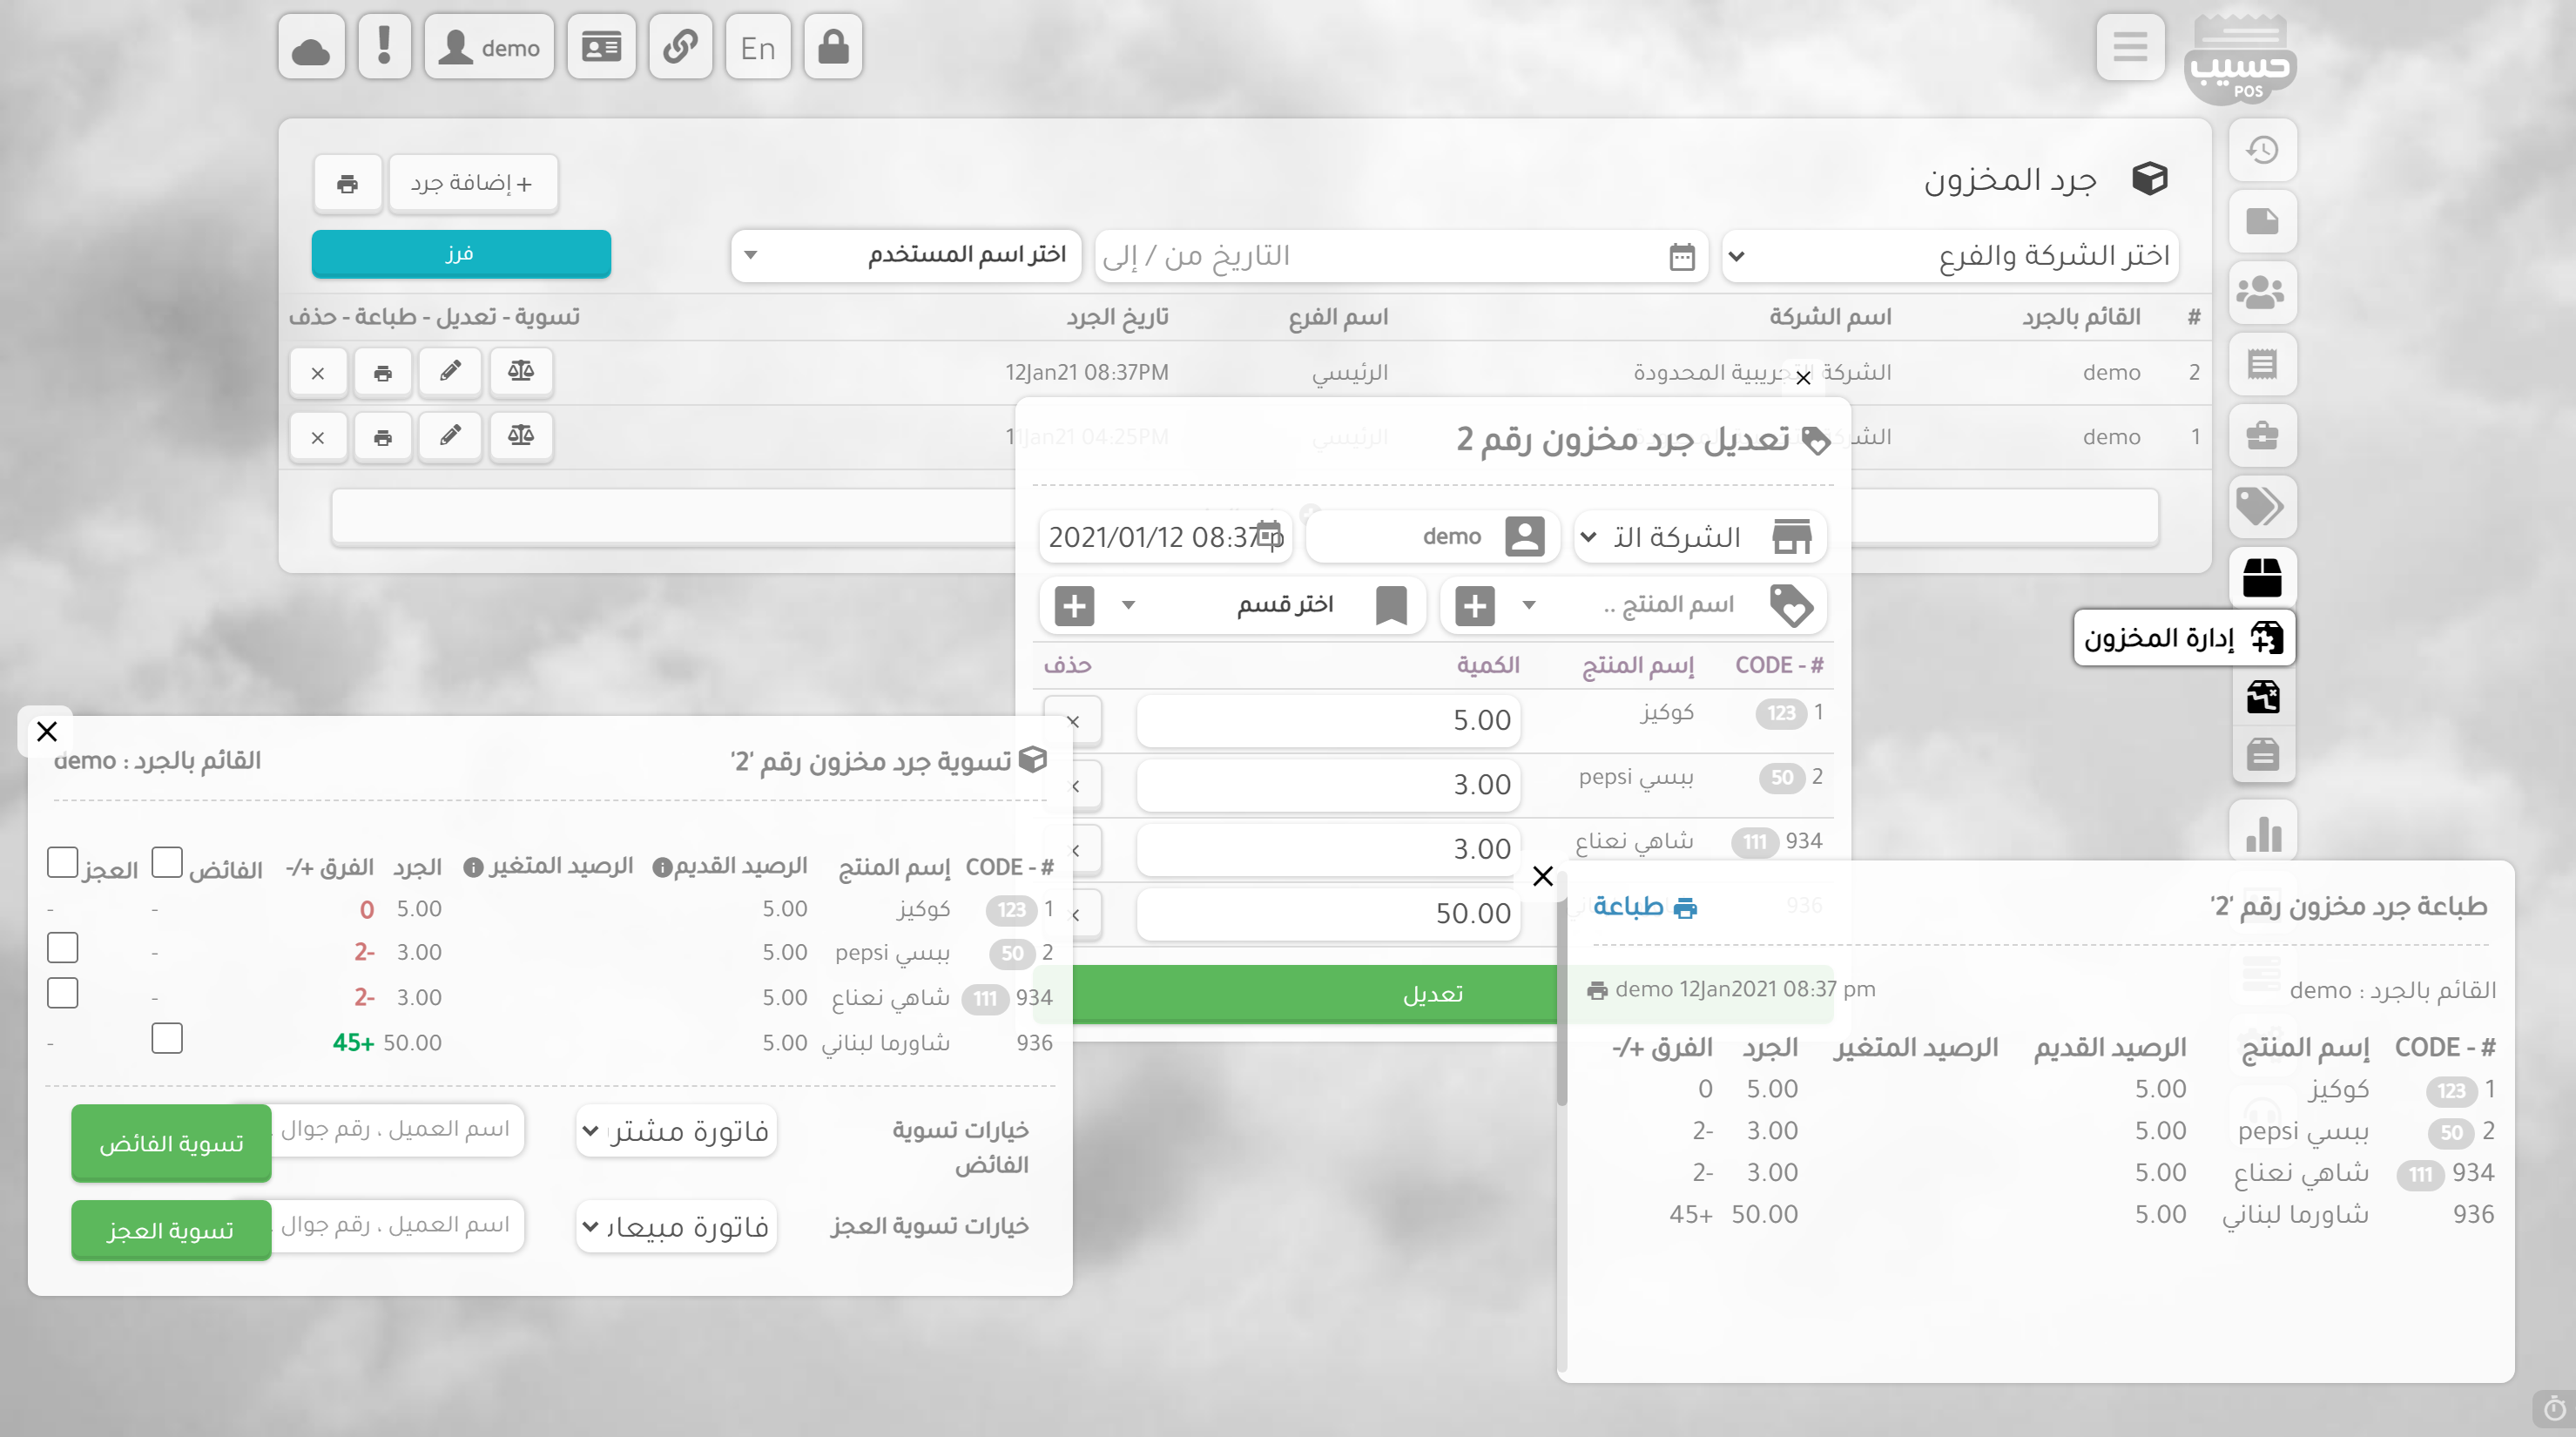Open the bar chart reports icon in sidebar

point(2262,832)
